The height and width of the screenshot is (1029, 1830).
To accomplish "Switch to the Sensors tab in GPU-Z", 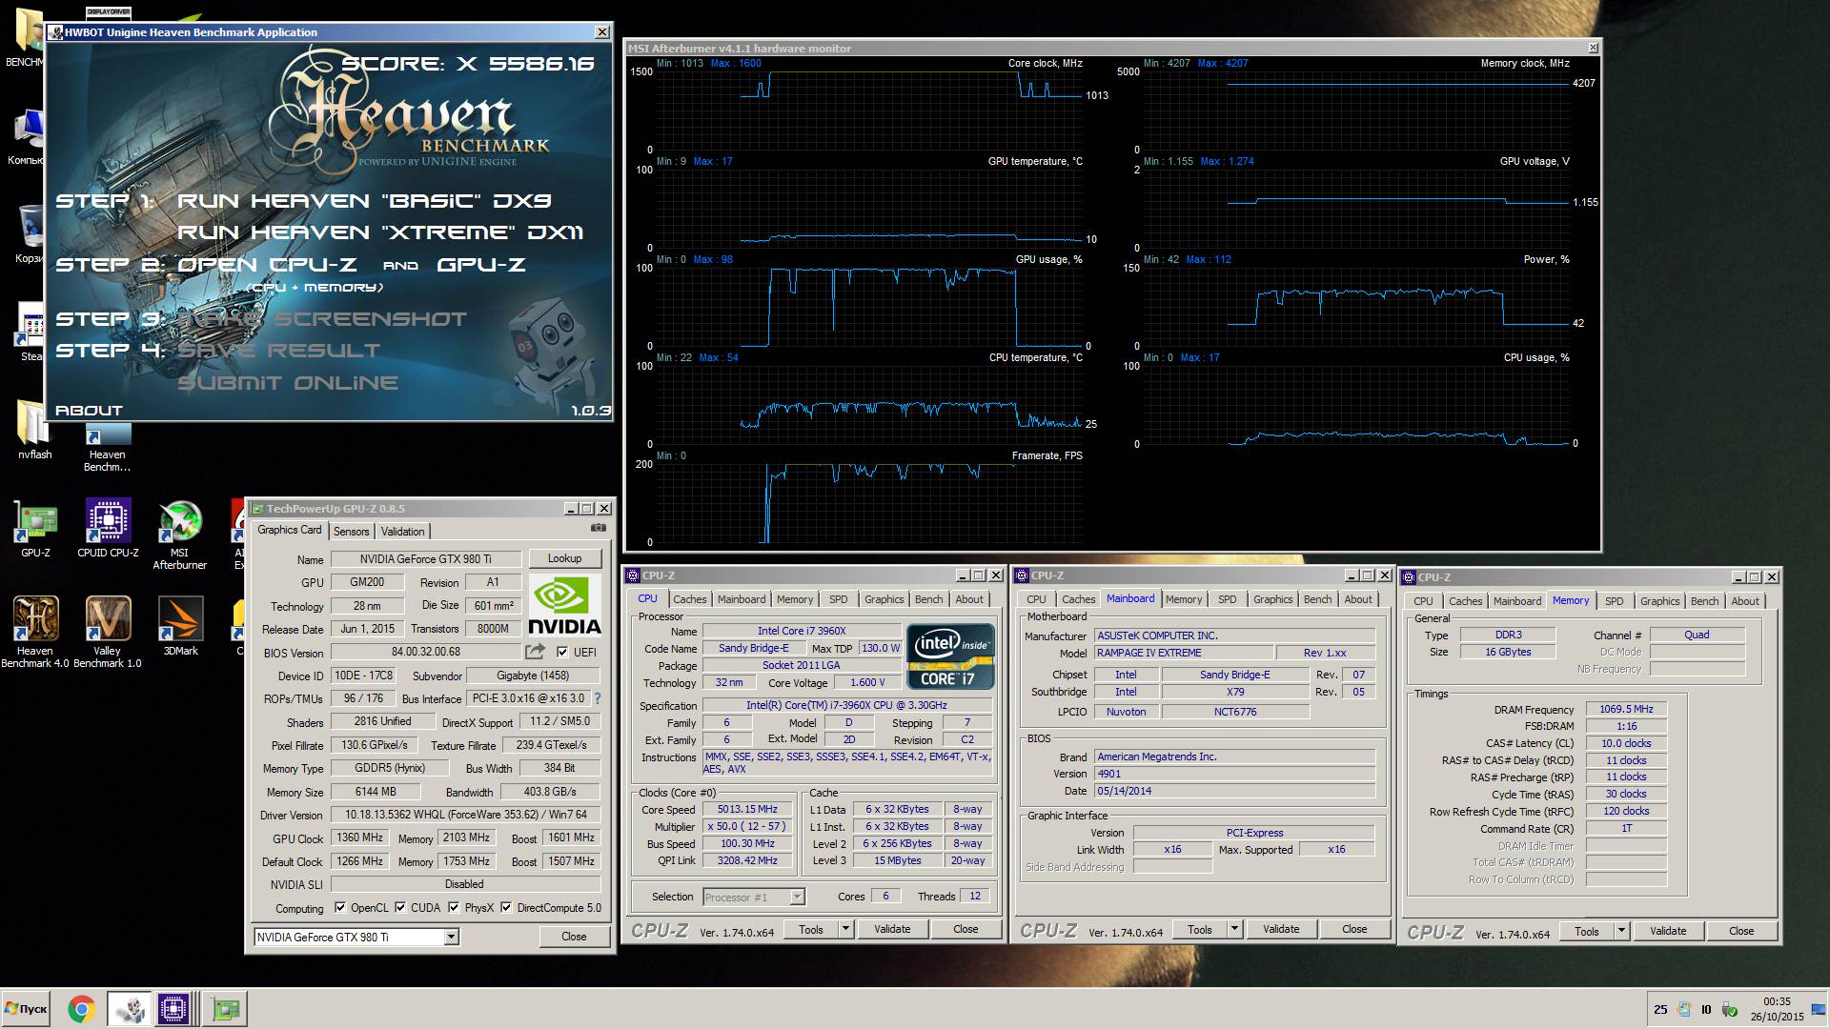I will point(351,532).
